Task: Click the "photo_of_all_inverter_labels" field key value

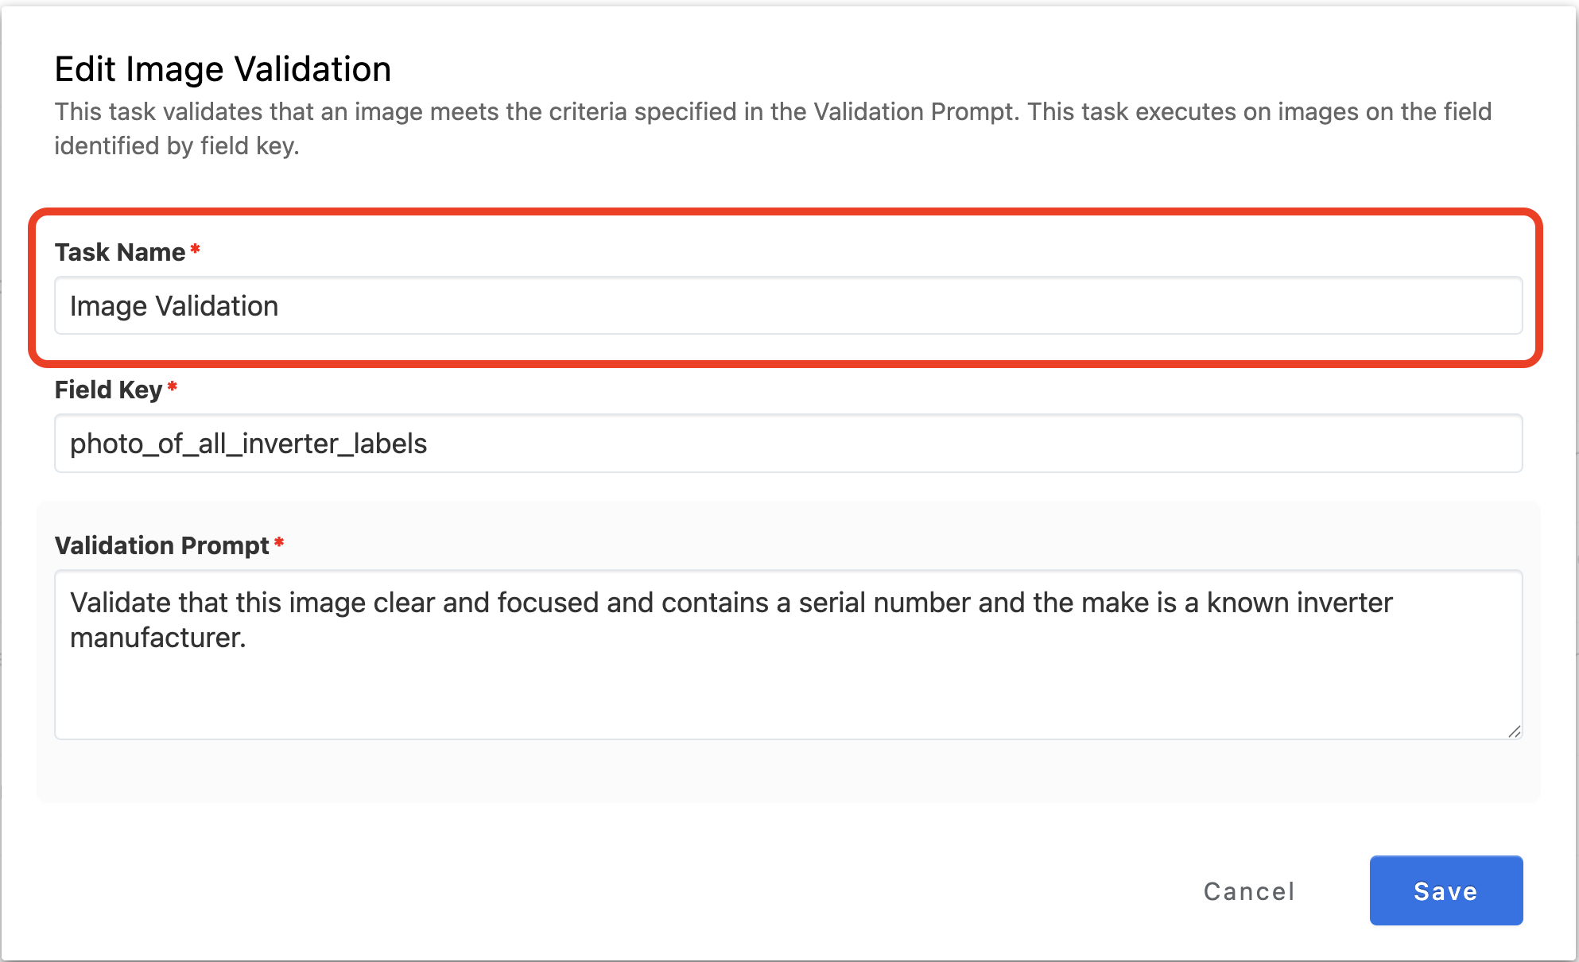Action: click(248, 444)
